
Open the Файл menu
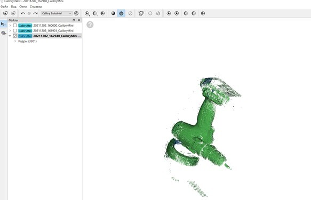pos(4,6)
